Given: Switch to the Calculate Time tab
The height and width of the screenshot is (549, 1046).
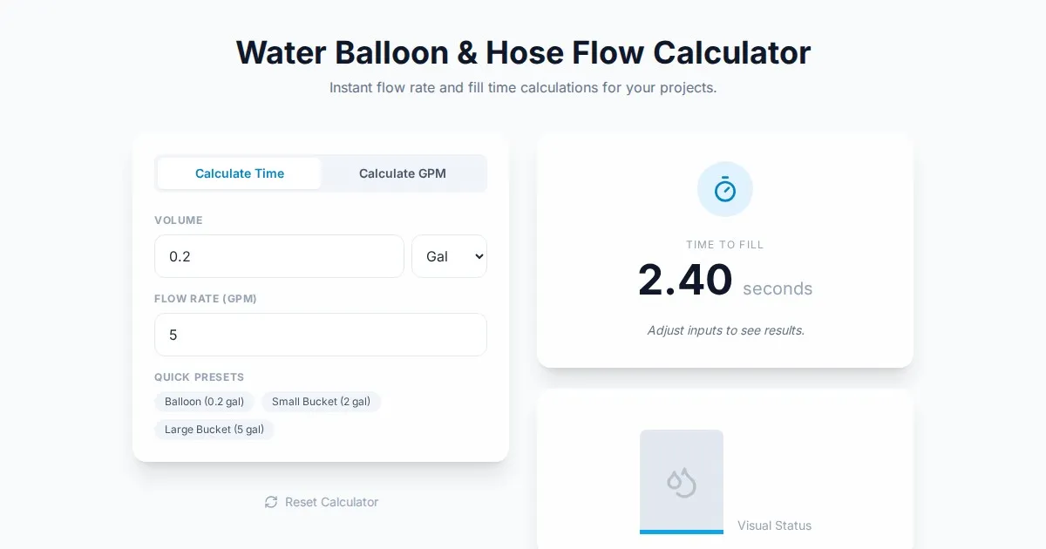Looking at the screenshot, I should click(x=240, y=173).
